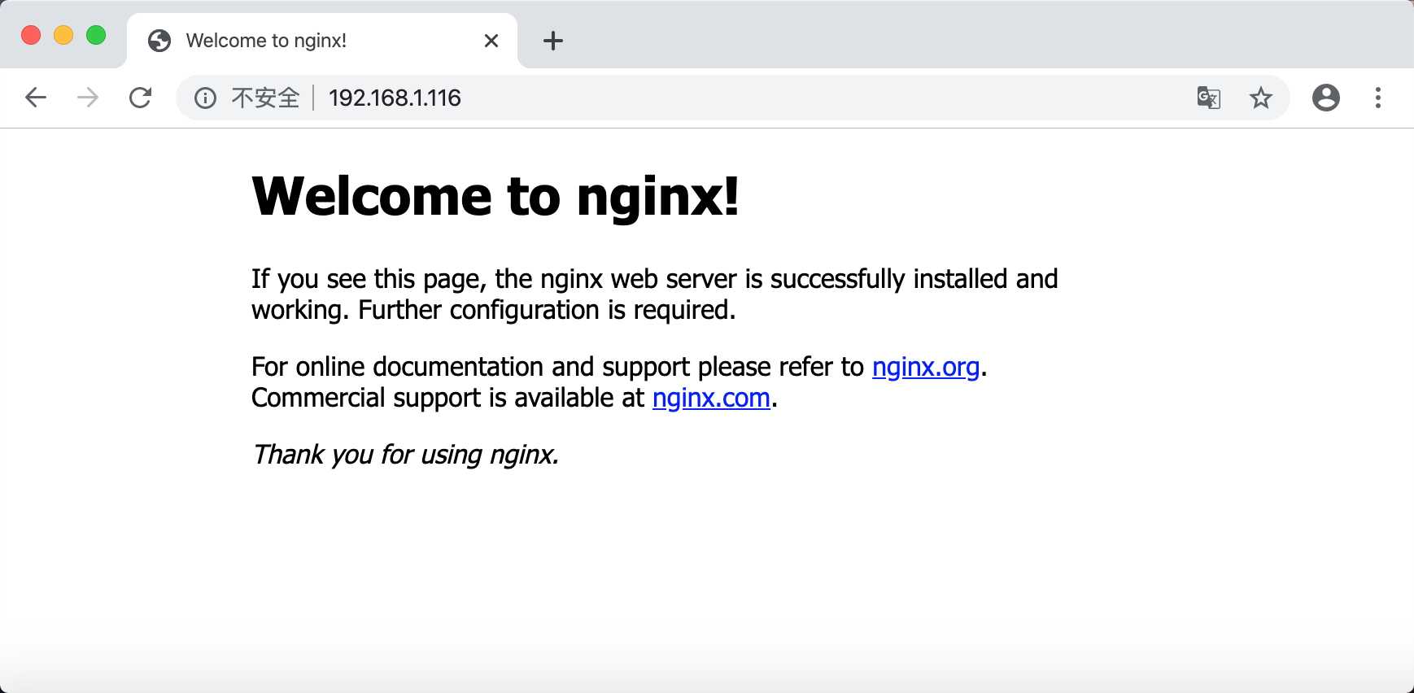Click the 'Thank you for using nginx.' text
This screenshot has width=1414, height=693.
pos(405,454)
